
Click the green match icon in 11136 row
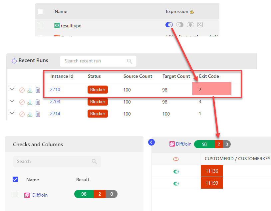pos(176,172)
